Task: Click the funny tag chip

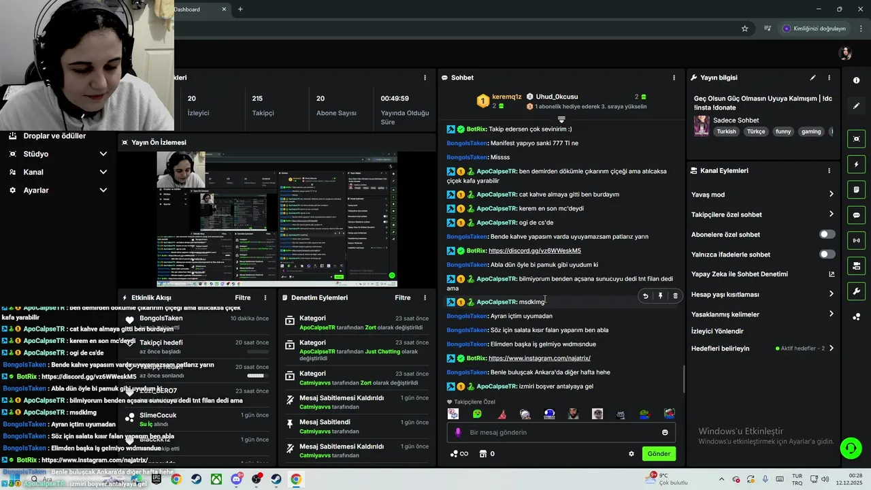Action: (x=783, y=132)
